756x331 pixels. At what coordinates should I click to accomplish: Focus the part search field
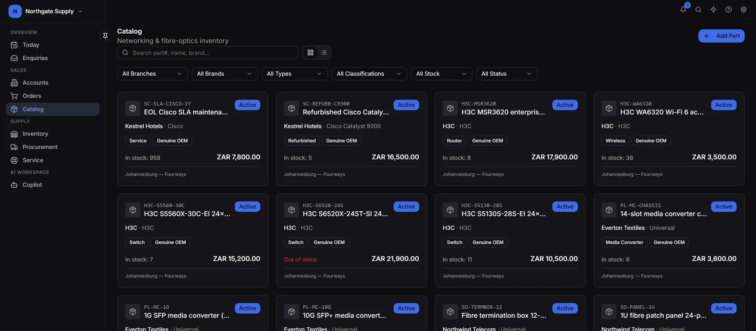[x=208, y=53]
